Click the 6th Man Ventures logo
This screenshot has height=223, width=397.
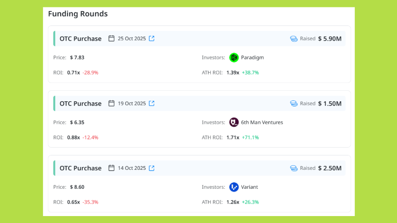(x=234, y=122)
